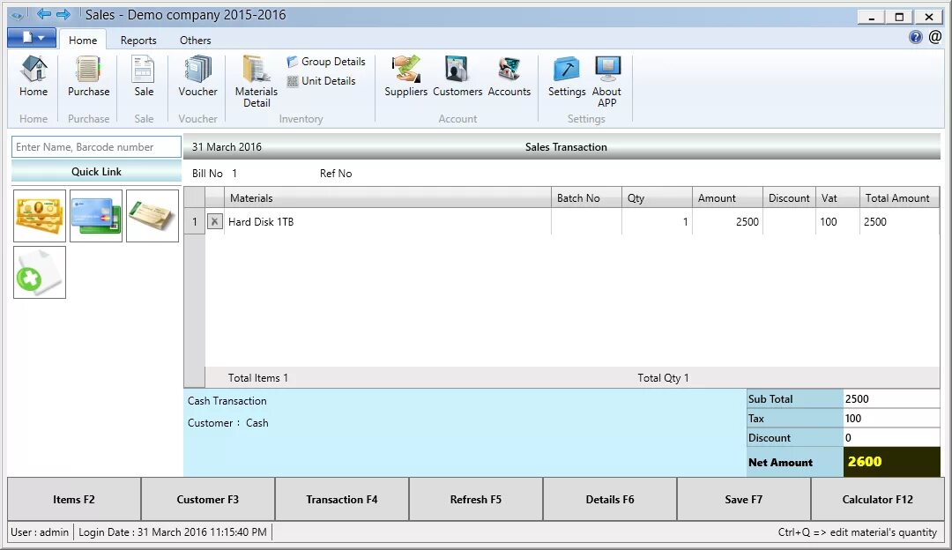Click 'User : admin' in status bar

tap(40, 531)
